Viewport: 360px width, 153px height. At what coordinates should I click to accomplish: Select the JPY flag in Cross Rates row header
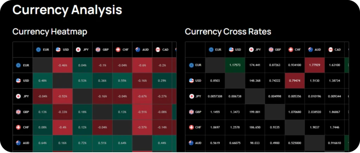click(x=191, y=96)
